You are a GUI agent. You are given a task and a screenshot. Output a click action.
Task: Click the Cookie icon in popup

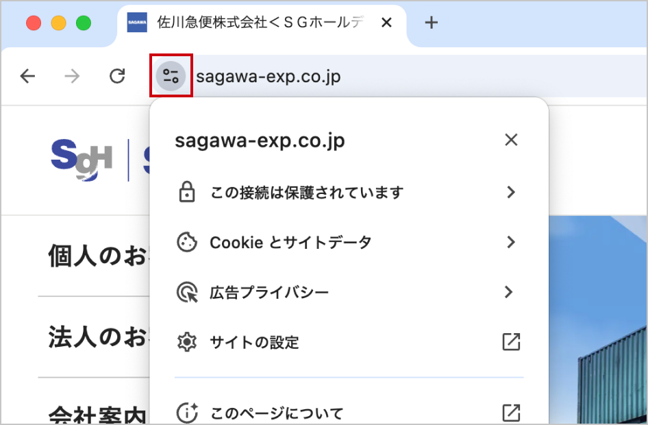[187, 242]
